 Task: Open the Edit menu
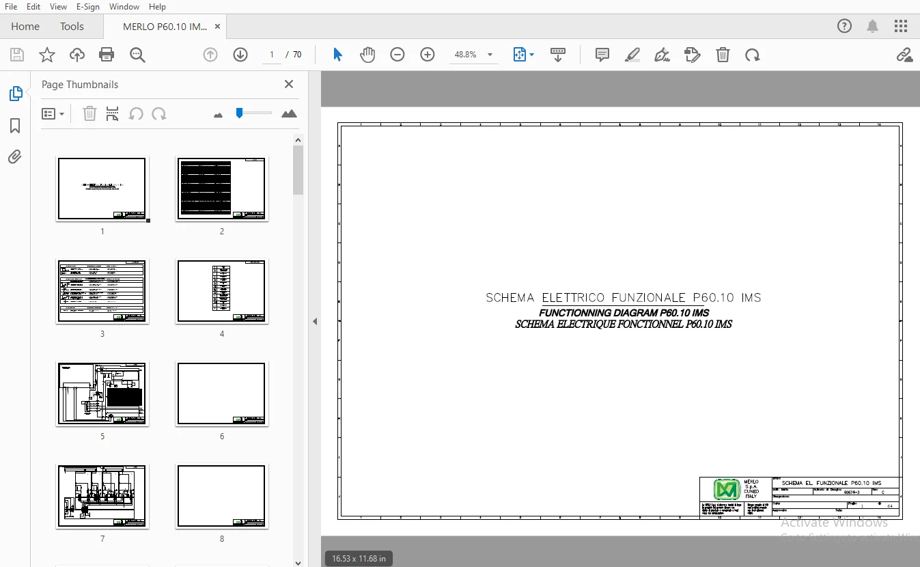click(33, 7)
